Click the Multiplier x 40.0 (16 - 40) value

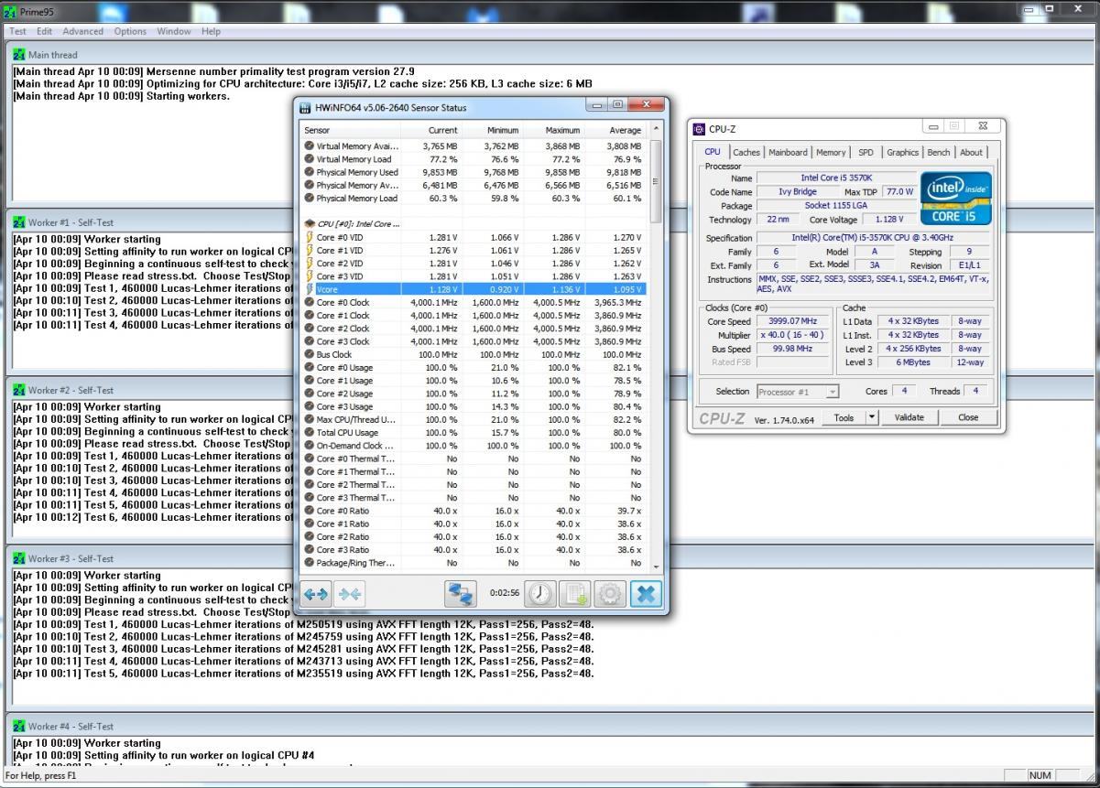(794, 335)
